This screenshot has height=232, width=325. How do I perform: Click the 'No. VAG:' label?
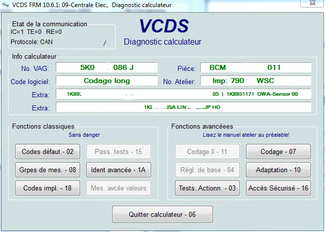point(35,68)
